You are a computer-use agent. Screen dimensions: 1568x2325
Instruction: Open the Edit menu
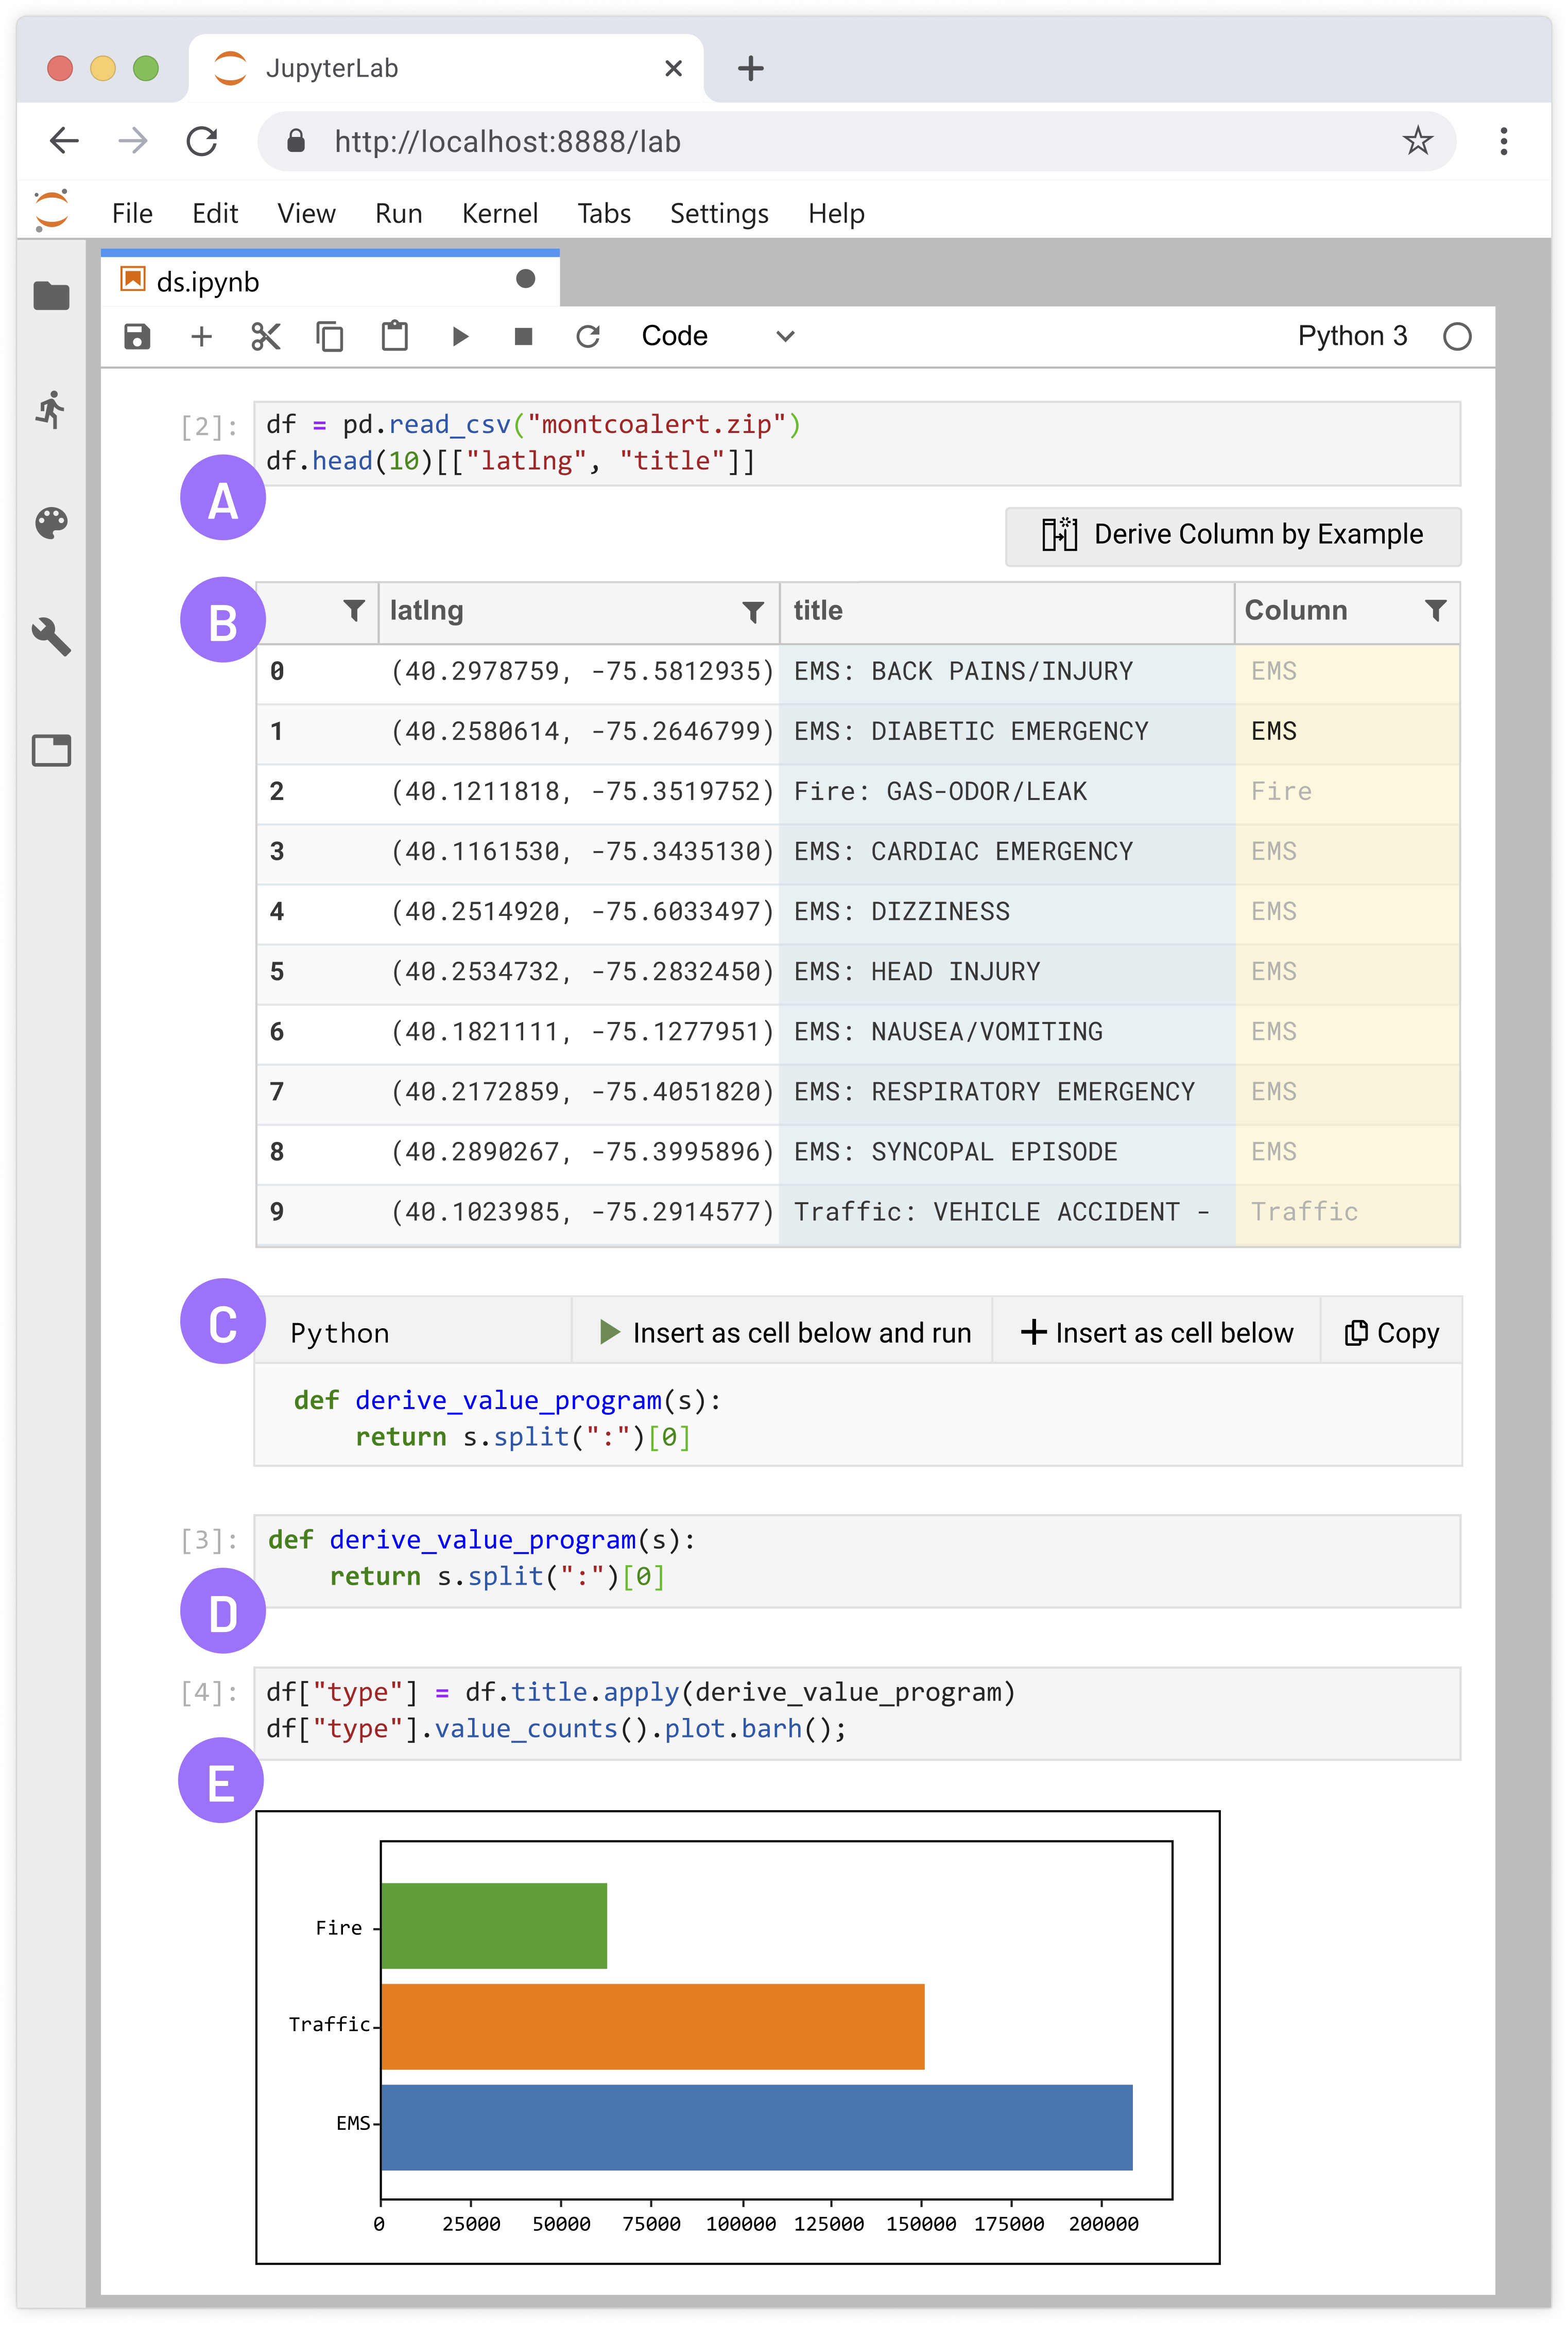[x=215, y=213]
